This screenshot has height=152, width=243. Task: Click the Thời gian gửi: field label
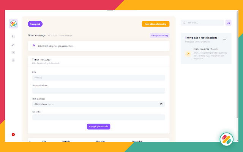click(39, 99)
